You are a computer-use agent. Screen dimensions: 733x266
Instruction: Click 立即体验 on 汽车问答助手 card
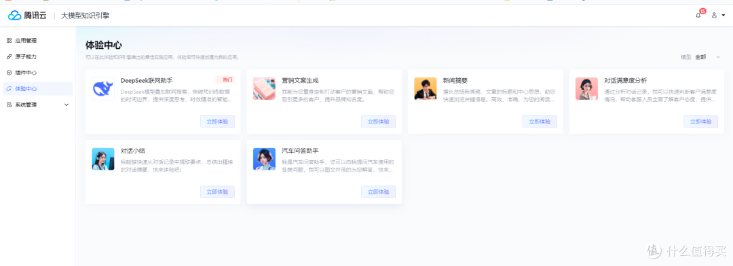[378, 192]
